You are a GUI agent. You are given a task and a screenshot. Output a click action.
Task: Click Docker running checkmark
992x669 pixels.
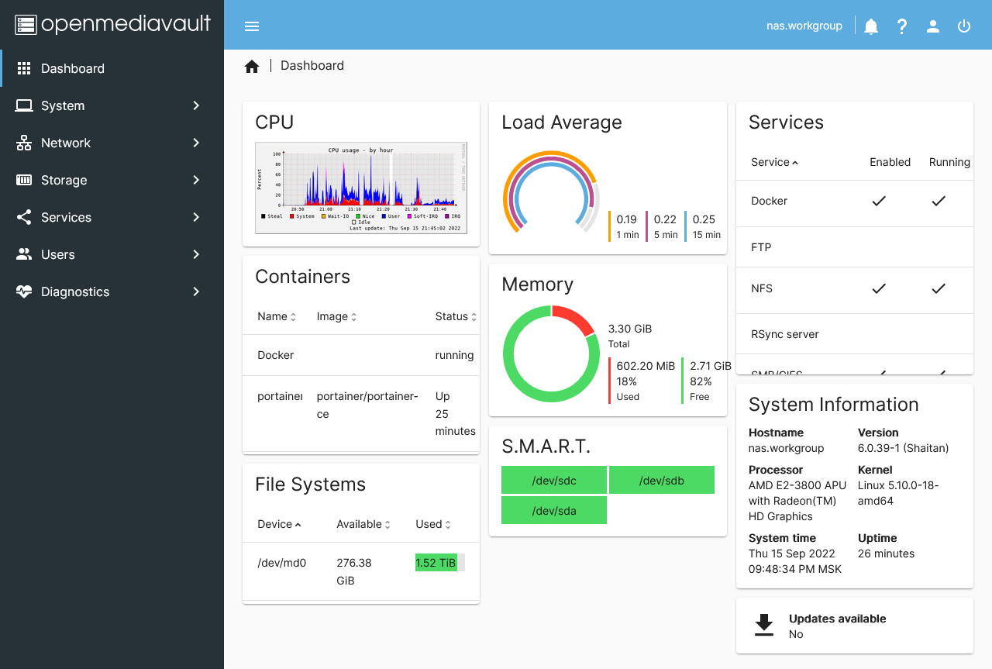pos(939,201)
